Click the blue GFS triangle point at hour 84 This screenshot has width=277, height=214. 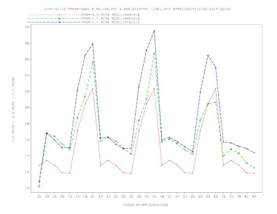pos(254,152)
